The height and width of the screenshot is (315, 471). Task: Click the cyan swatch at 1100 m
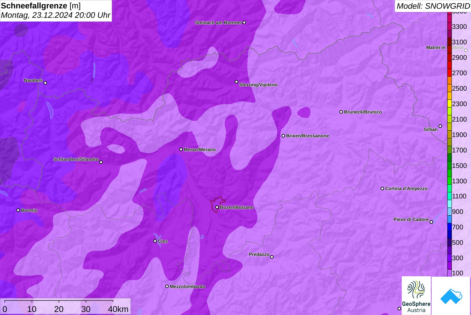coord(449,196)
